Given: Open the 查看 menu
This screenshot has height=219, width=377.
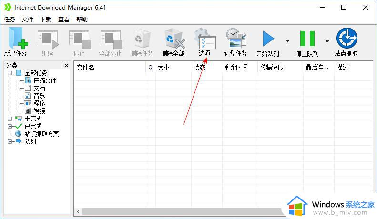Looking at the screenshot, I should [x=64, y=20].
